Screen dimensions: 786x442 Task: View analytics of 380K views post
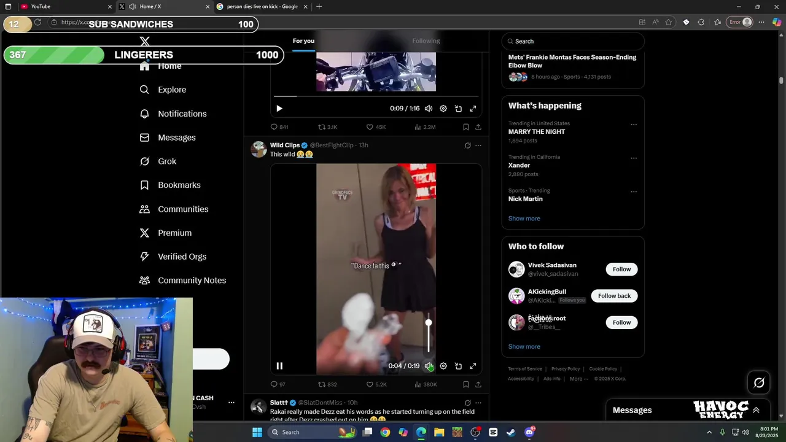[x=426, y=385]
